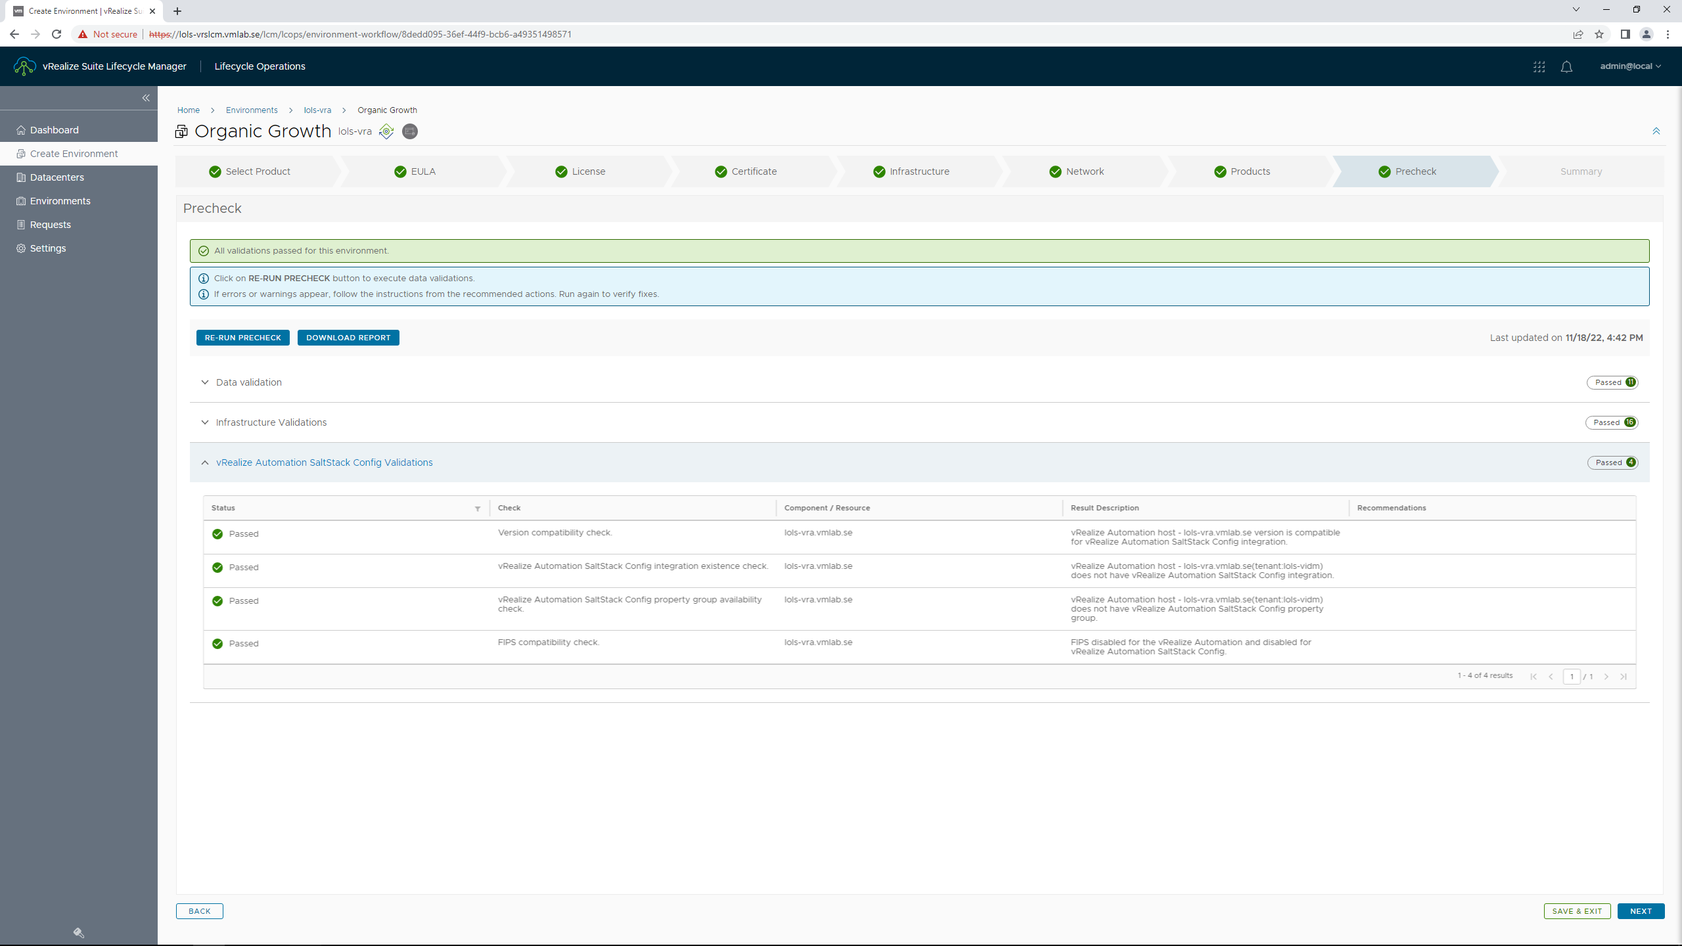Click the Recommendations column header
The height and width of the screenshot is (946, 1682).
click(x=1392, y=508)
